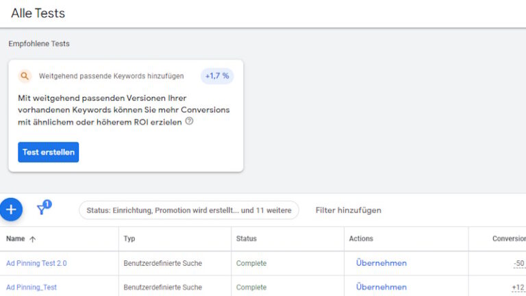Sort by the Conversions column header
This screenshot has width=526, height=296.
point(508,239)
